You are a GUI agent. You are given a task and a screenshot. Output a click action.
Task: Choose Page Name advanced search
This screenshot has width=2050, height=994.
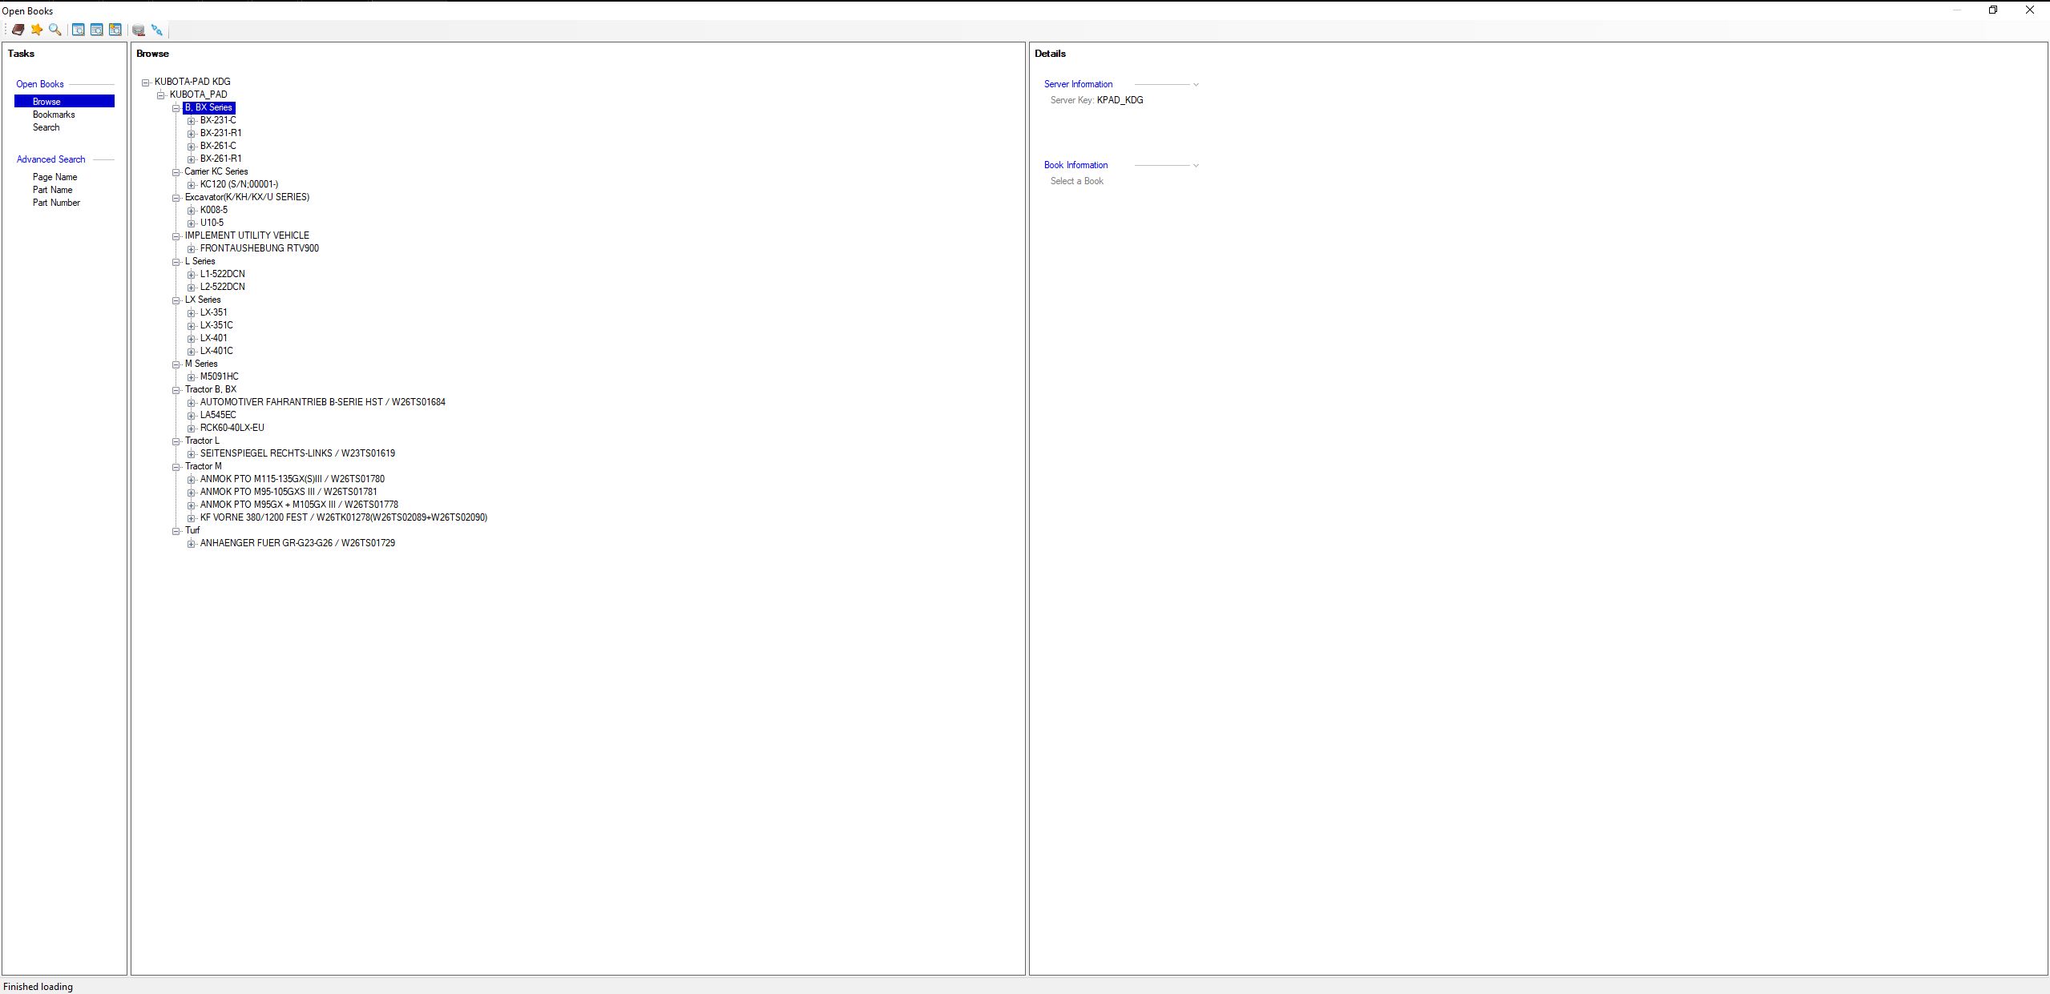point(54,177)
